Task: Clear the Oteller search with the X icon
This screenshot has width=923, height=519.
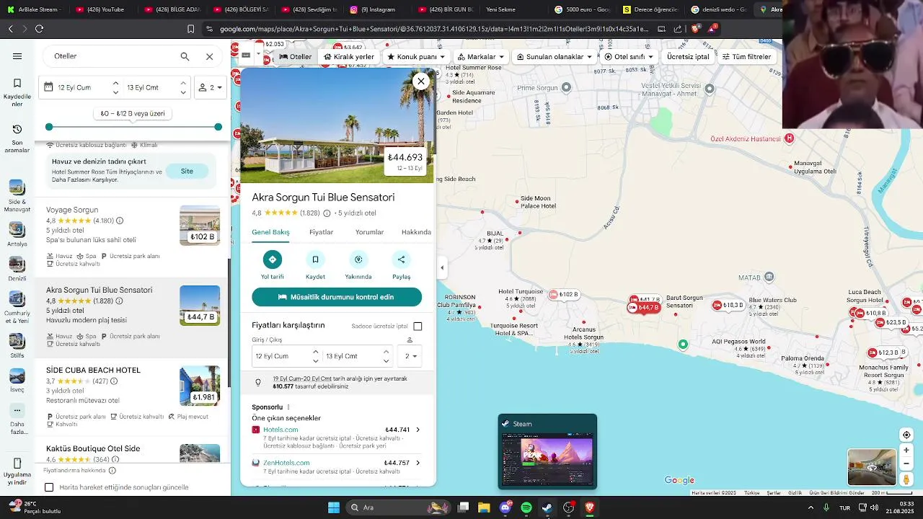Action: 209,56
